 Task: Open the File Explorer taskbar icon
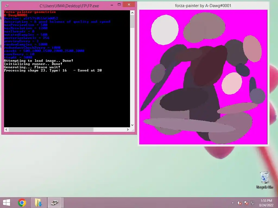[39, 203]
